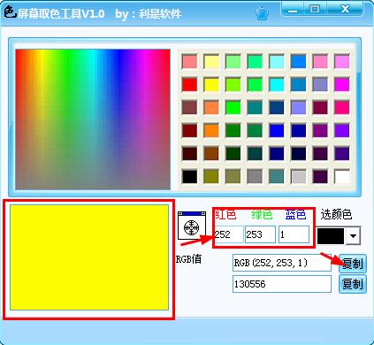374x345 pixels.
Task: Click the skin shirt icon in title bar
Action: coord(262,13)
